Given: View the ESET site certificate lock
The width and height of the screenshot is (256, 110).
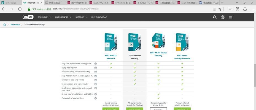Looking at the screenshot, I should [29, 9].
